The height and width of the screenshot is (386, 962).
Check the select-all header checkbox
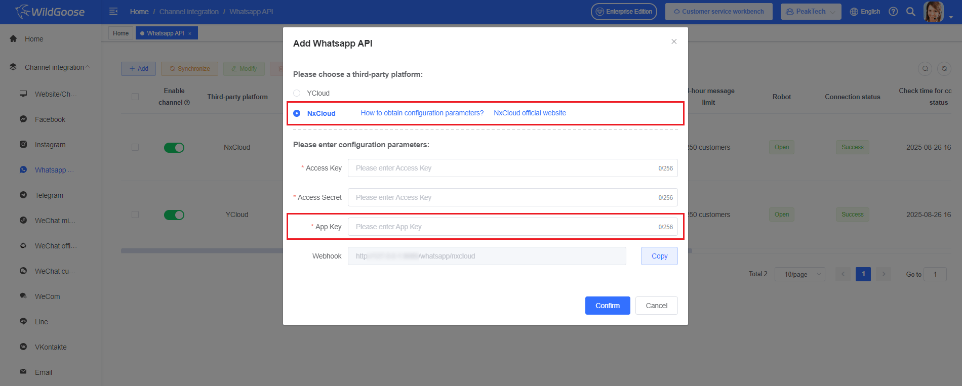pyautogui.click(x=135, y=97)
